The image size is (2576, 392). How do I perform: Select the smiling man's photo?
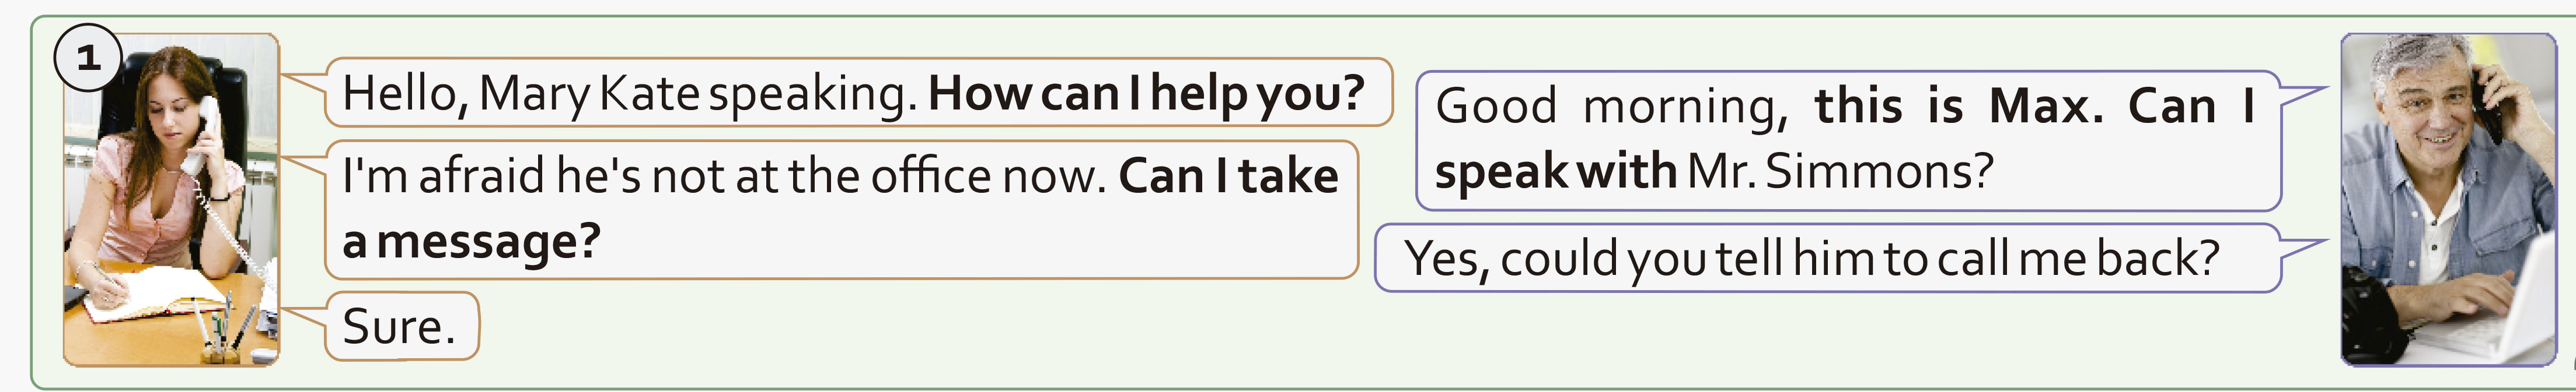tap(2448, 199)
